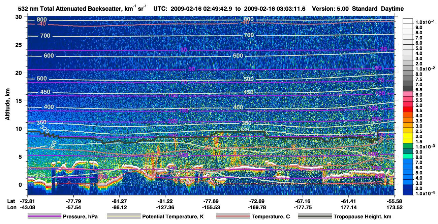Click the 'Version: 5.00' text
The width and height of the screenshot is (438, 224).
(330, 9)
